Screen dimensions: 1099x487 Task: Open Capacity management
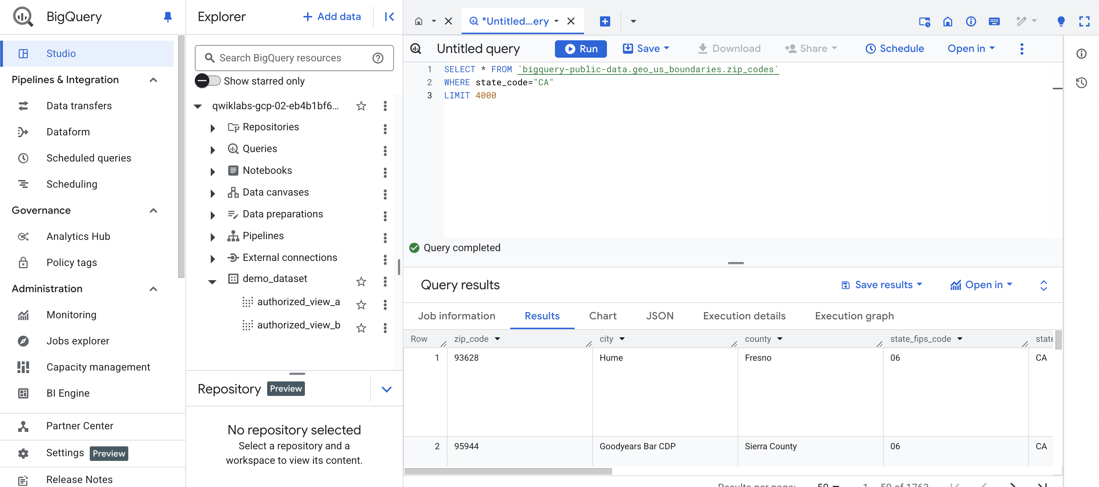coord(98,367)
